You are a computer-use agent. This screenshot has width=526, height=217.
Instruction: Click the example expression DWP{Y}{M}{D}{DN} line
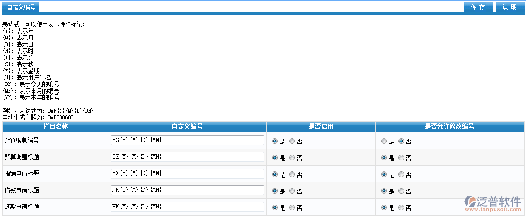pos(48,111)
